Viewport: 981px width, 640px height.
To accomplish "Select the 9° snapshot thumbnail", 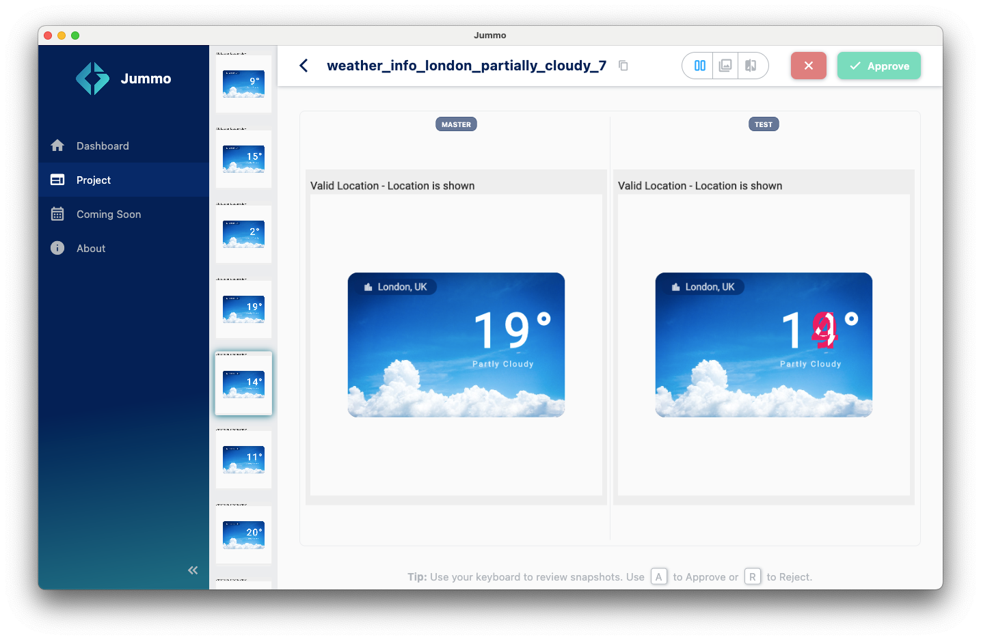I will pyautogui.click(x=243, y=83).
